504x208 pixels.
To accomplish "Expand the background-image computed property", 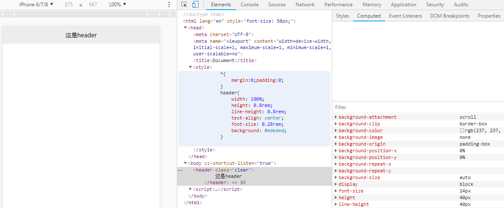I will 336,137.
